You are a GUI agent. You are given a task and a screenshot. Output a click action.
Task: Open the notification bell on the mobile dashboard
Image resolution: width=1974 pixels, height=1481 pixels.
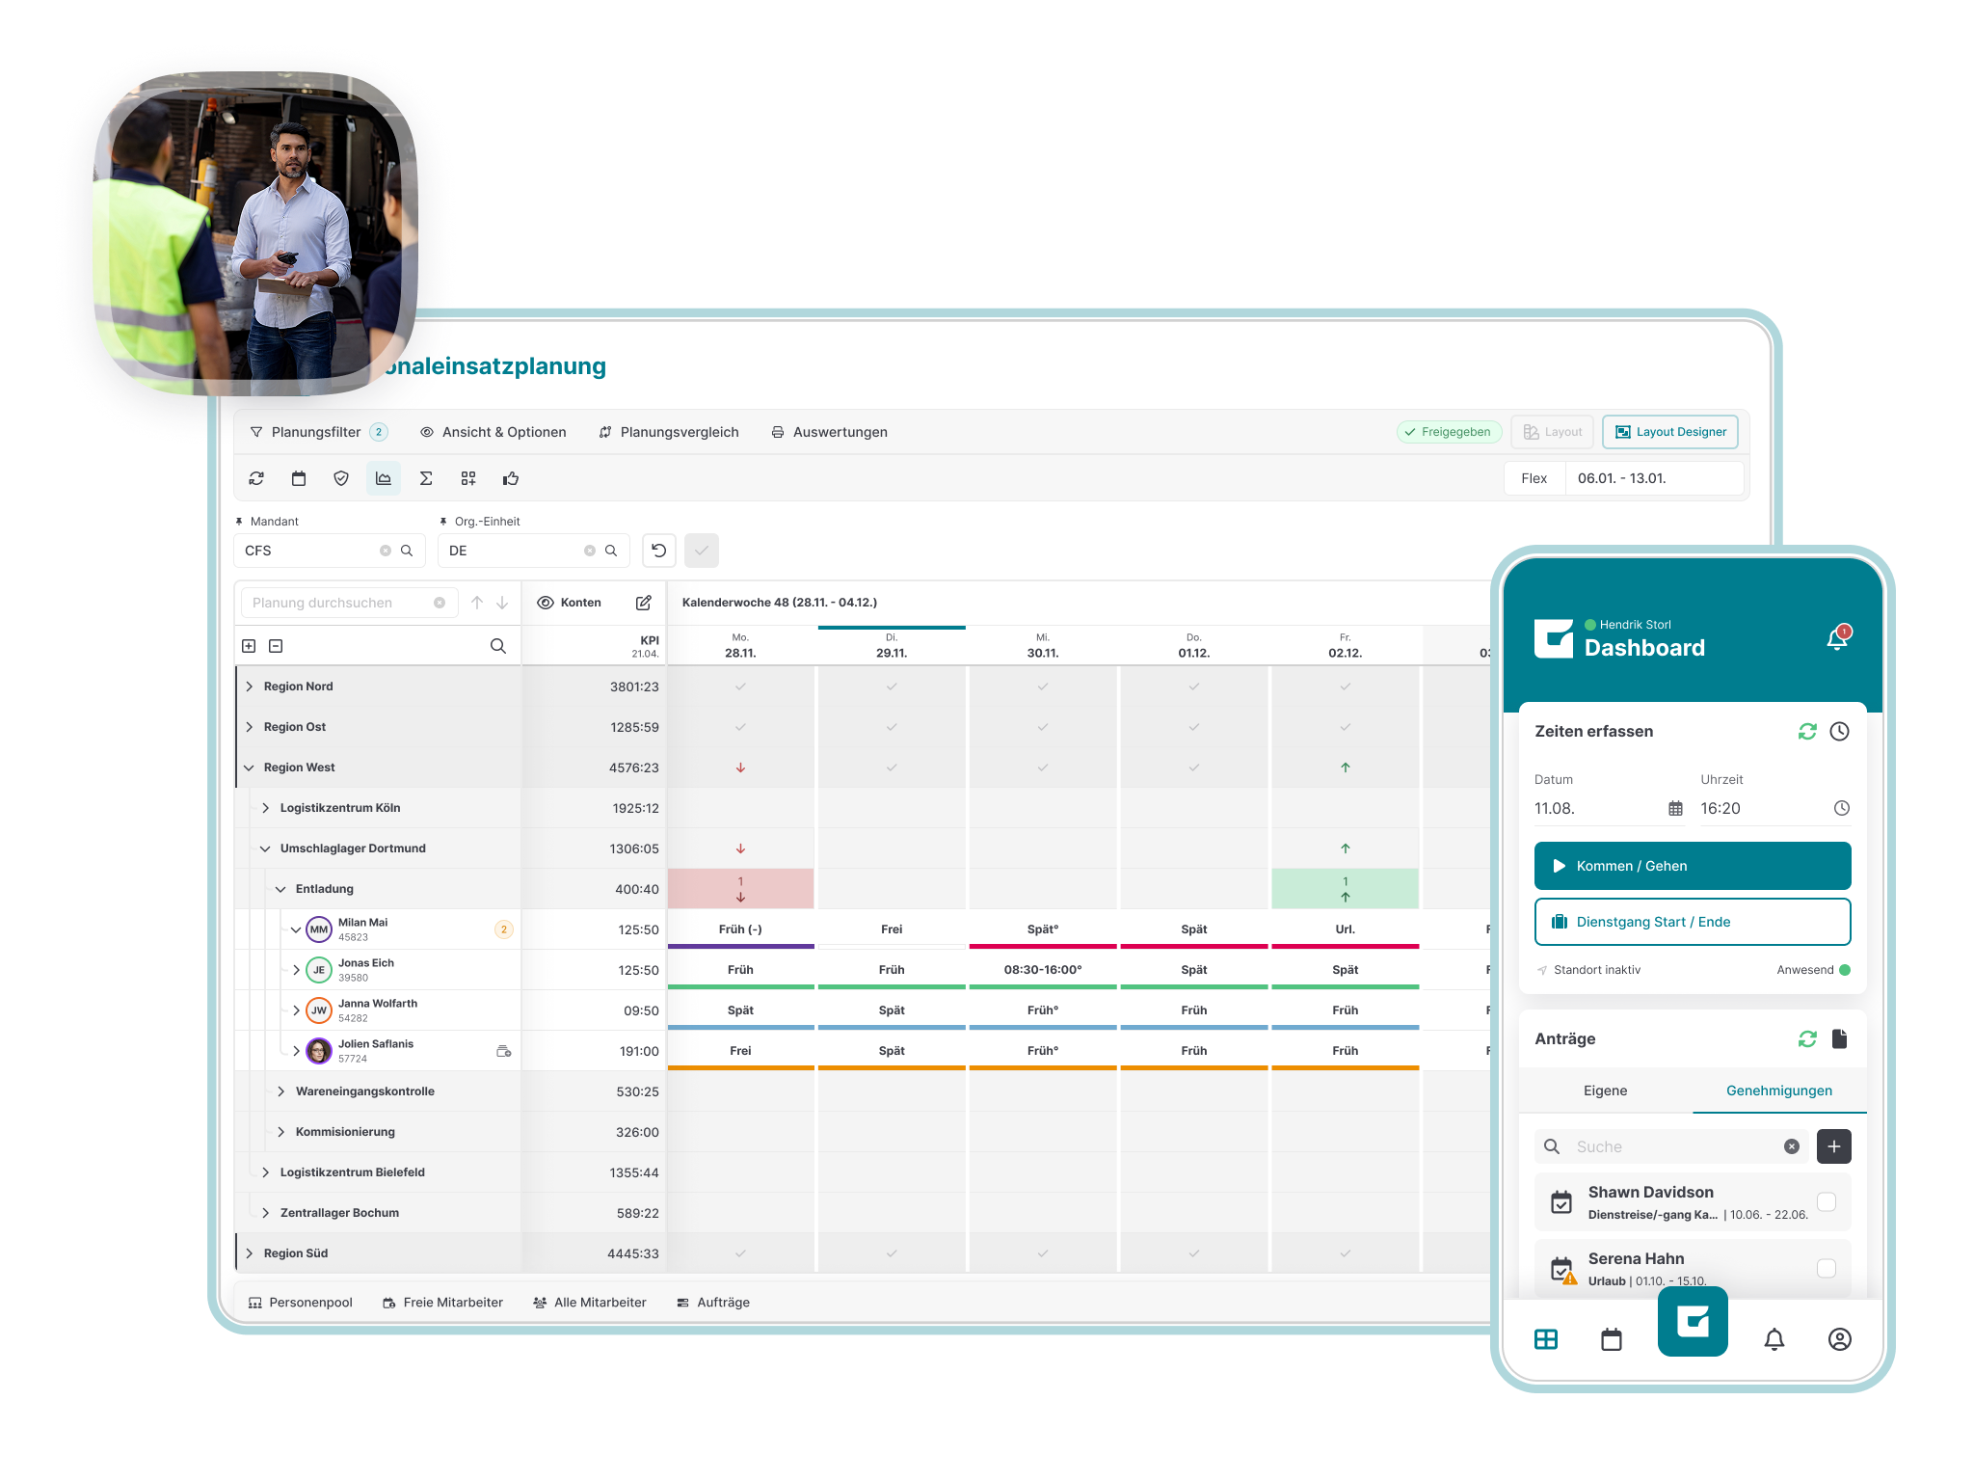(1835, 636)
